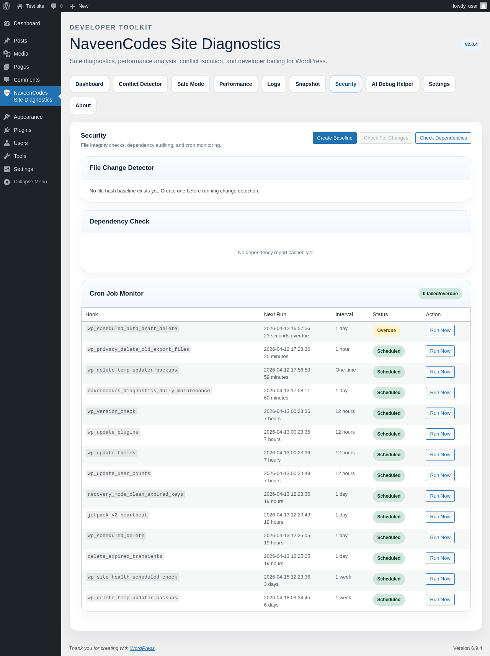Trigger Run Now for naveencodes_diagnostics_daily_maintenance
The height and width of the screenshot is (656, 490).
click(x=440, y=393)
